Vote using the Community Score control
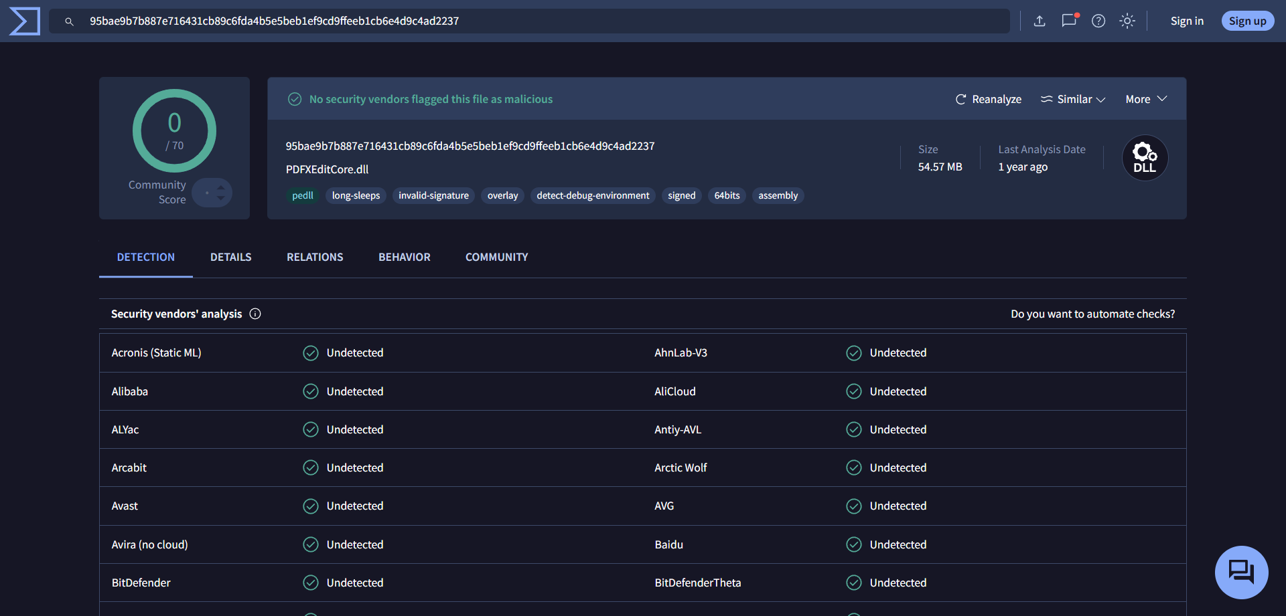1286x616 pixels. point(212,193)
